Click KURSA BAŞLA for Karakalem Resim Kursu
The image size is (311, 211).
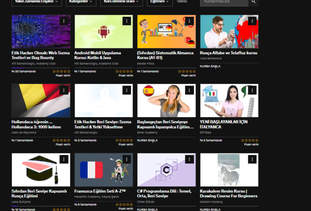[210, 209]
